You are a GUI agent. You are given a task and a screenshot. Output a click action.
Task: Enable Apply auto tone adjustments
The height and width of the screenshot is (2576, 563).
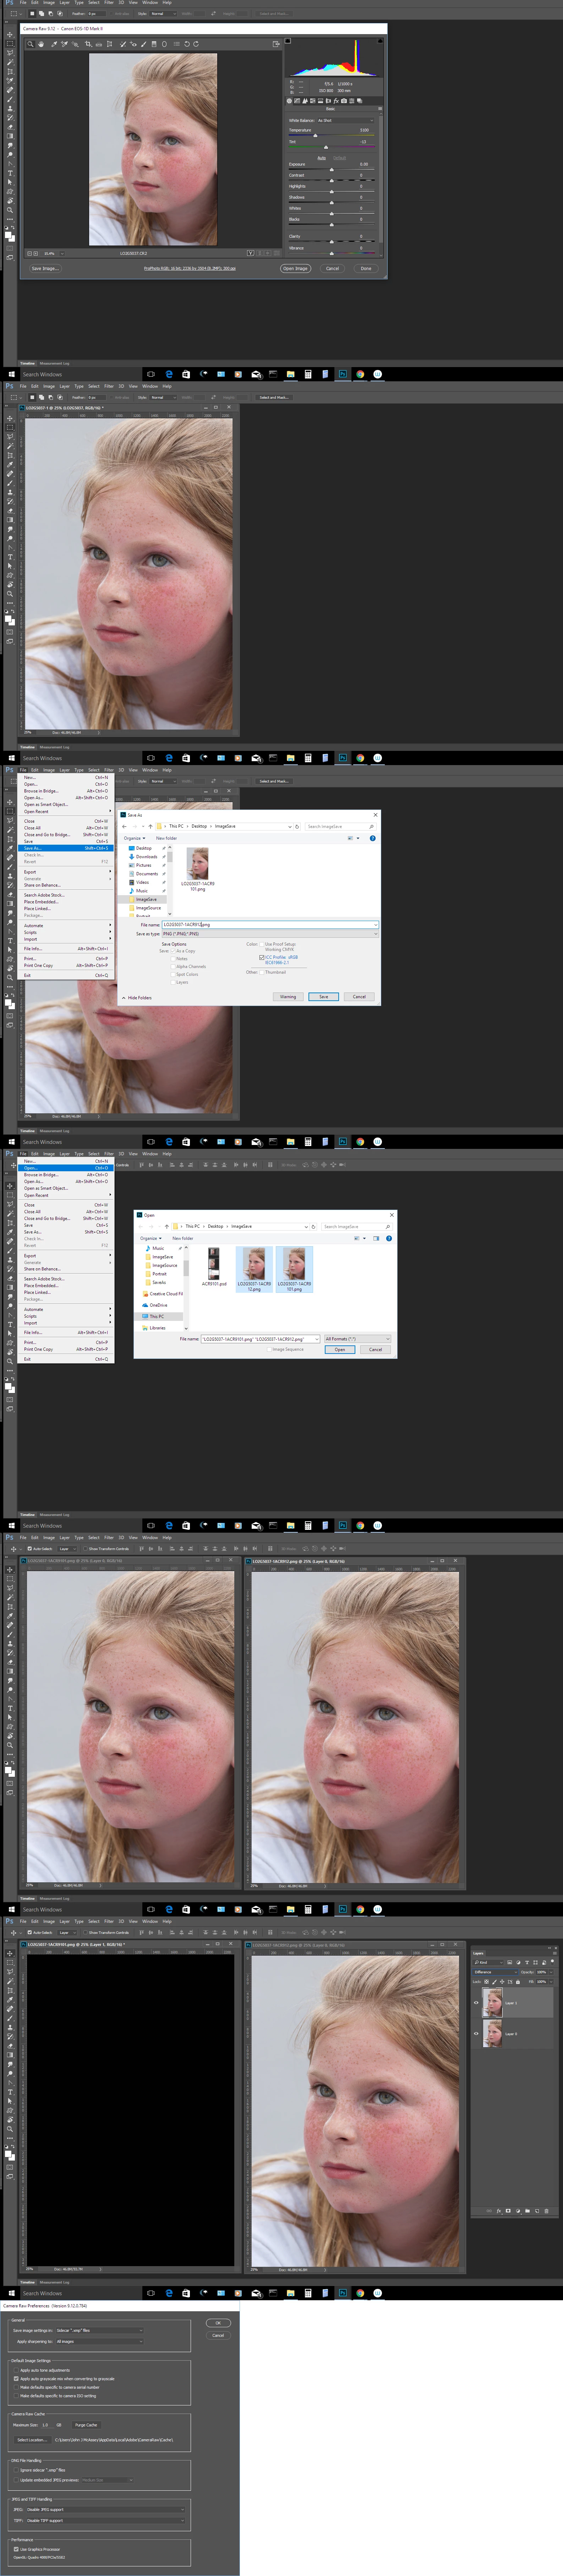tap(16, 2370)
